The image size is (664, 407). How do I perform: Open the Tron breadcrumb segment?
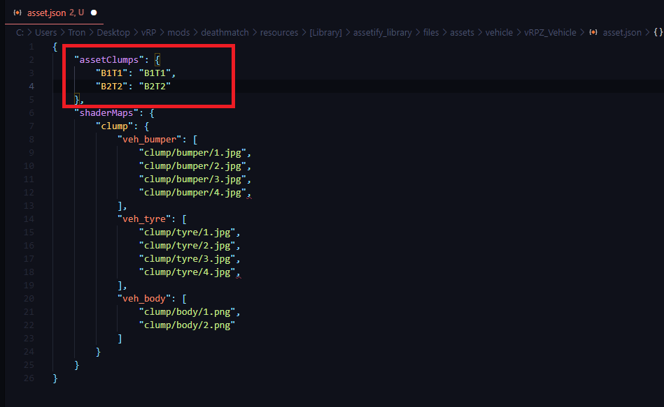[77, 33]
